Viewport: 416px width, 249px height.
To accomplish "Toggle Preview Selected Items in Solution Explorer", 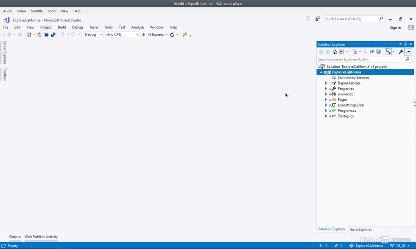I will pos(408,52).
